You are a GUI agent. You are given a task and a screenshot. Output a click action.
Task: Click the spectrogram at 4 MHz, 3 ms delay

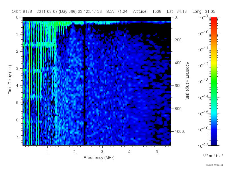130,68
